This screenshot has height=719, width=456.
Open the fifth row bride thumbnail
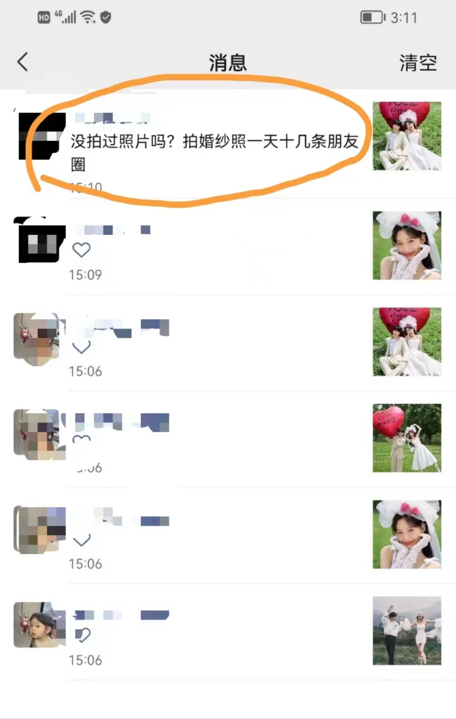(407, 534)
